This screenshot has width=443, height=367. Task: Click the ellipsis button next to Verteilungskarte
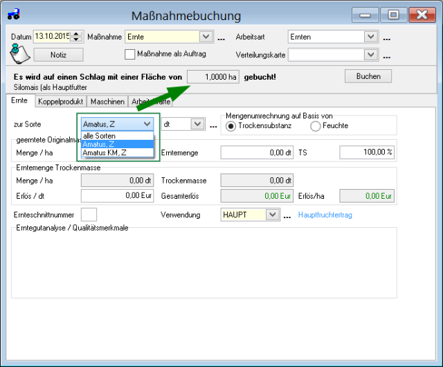[x=387, y=55]
